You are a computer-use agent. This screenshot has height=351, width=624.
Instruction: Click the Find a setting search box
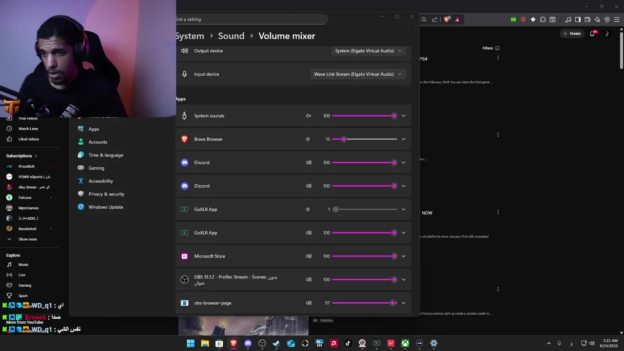point(251,19)
